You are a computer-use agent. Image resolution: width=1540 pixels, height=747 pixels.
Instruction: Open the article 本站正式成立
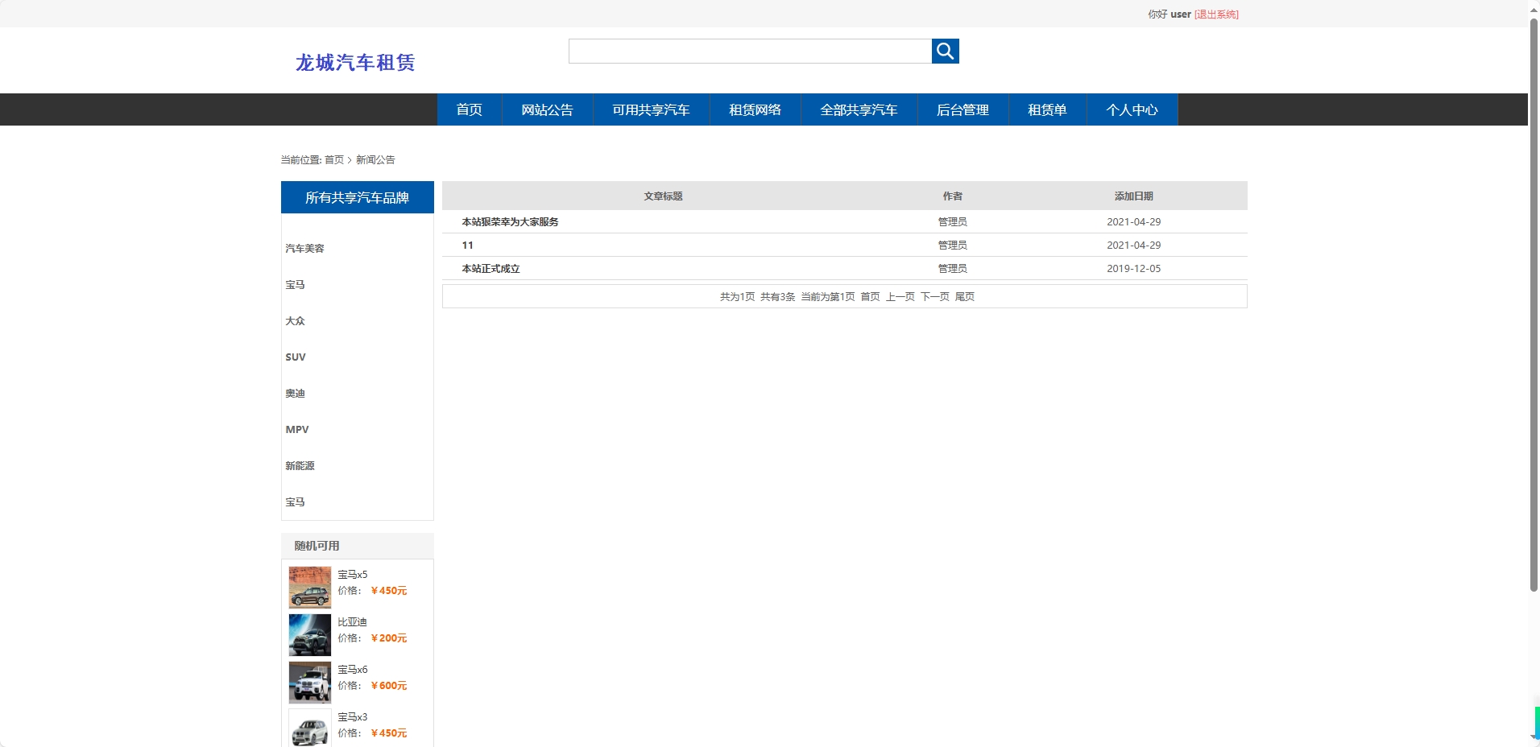[x=491, y=268]
